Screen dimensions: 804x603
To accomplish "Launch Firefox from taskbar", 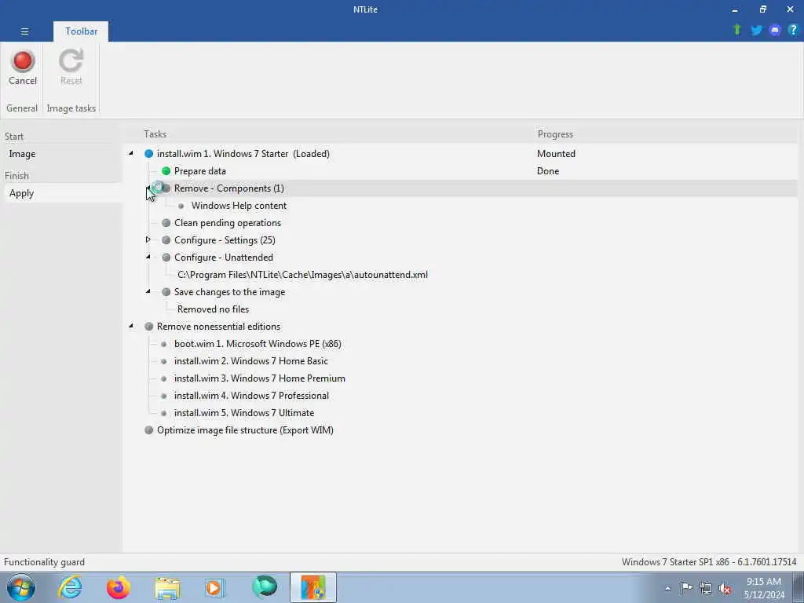I will click(x=119, y=587).
